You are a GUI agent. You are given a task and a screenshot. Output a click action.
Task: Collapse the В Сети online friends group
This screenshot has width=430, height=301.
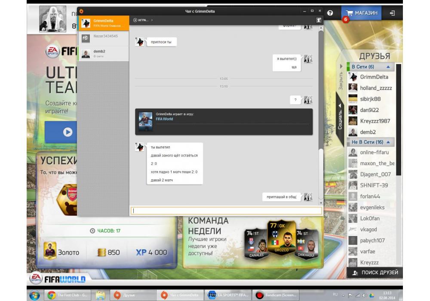(x=388, y=67)
